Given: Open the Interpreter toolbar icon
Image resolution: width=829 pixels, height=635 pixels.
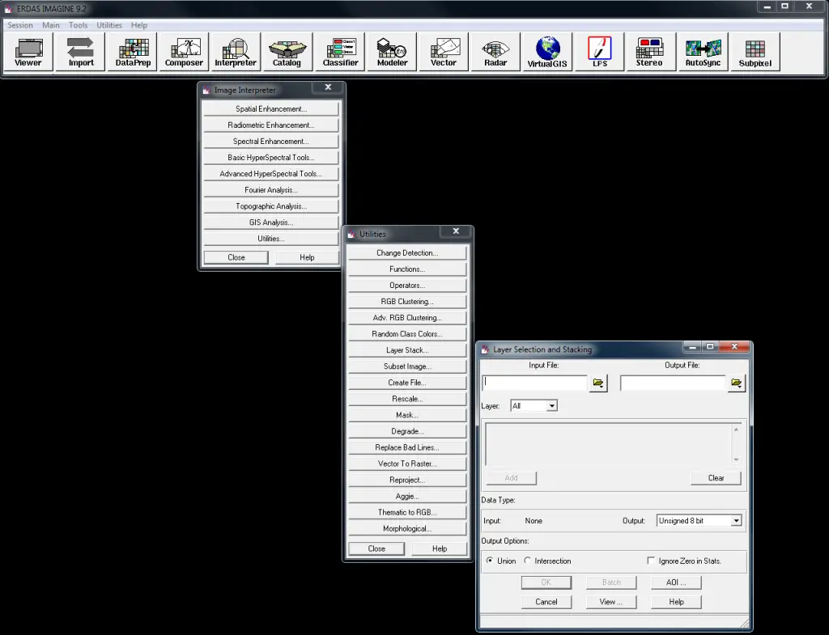Looking at the screenshot, I should pos(236,52).
